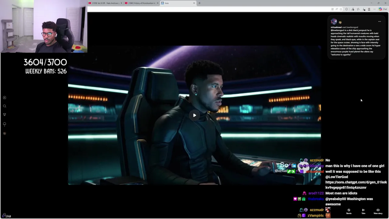Click the View story button

378,211
